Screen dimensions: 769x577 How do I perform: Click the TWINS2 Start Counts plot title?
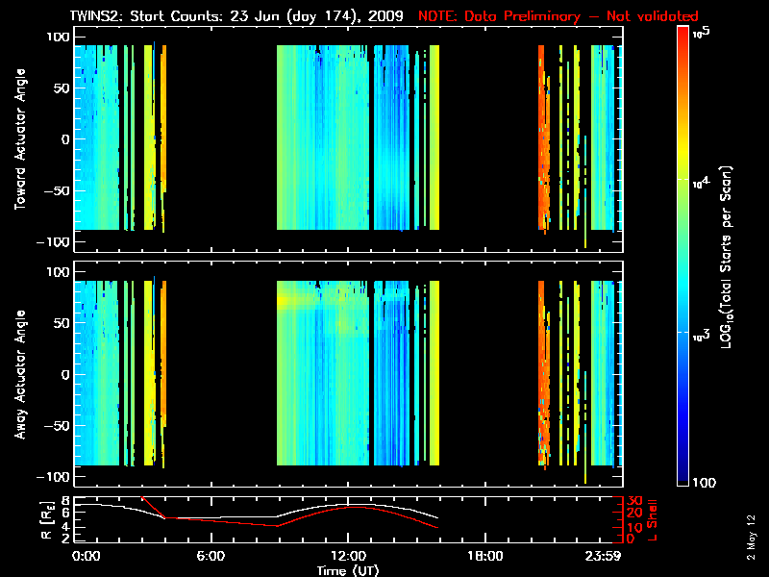(x=238, y=16)
